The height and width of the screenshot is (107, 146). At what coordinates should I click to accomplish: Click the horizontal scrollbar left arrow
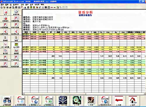[x=23, y=94]
